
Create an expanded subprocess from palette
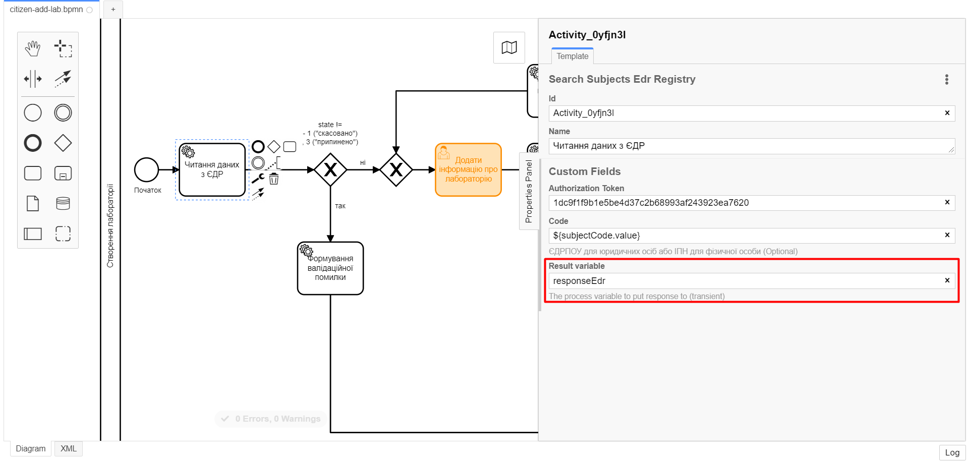point(63,173)
